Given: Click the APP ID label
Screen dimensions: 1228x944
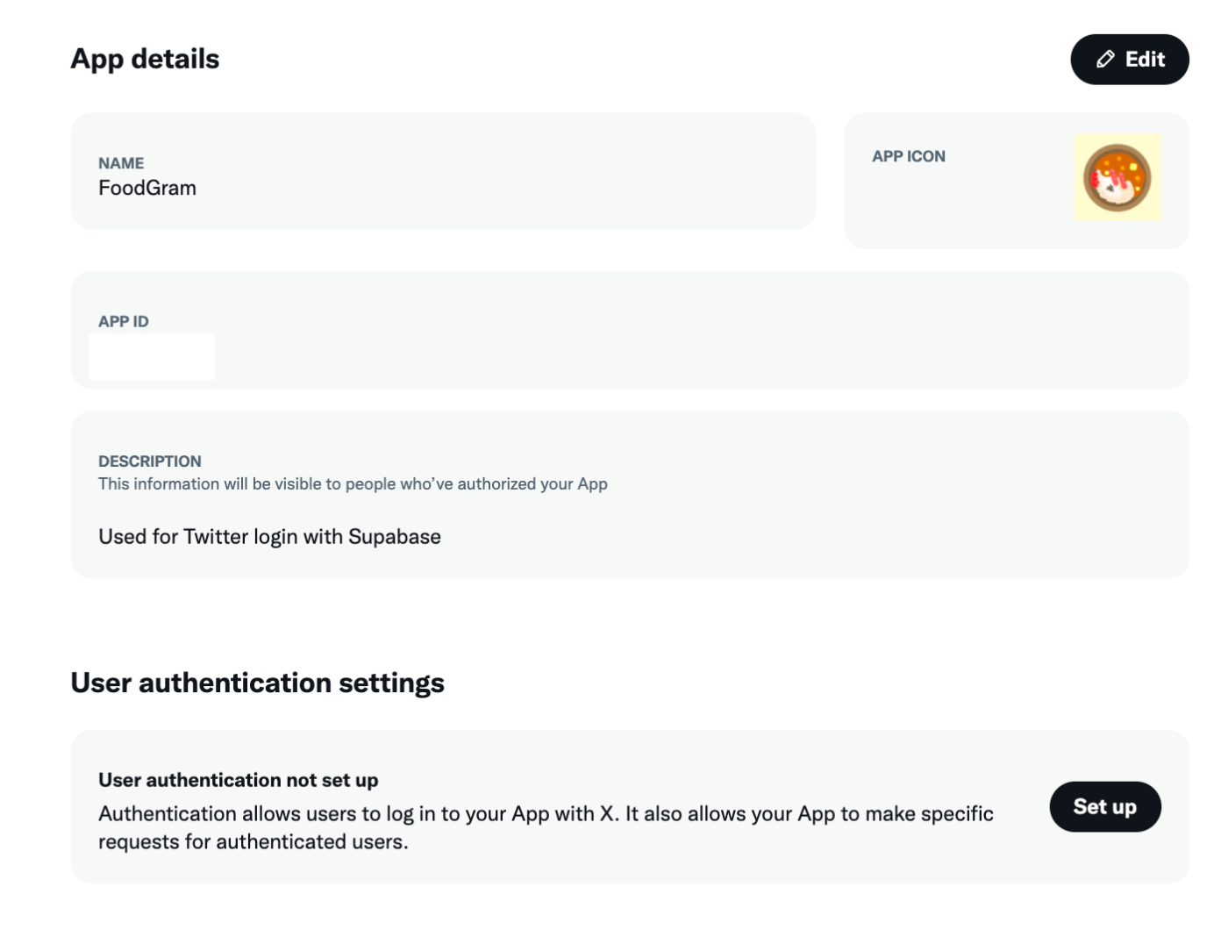Looking at the screenshot, I should coord(124,321).
